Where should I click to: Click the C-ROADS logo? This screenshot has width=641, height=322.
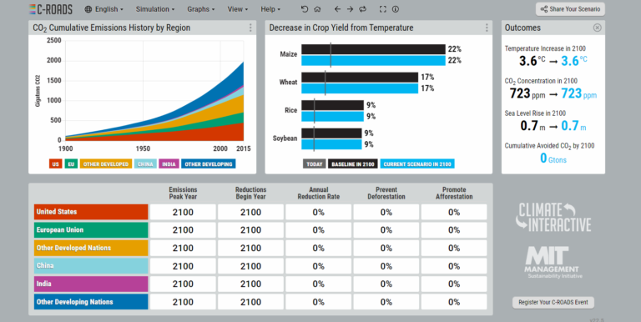[x=51, y=9]
